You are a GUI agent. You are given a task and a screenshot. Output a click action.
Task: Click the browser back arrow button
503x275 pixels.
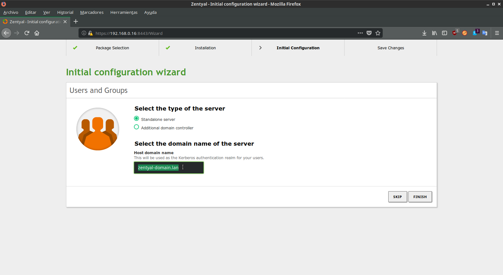(x=6, y=33)
